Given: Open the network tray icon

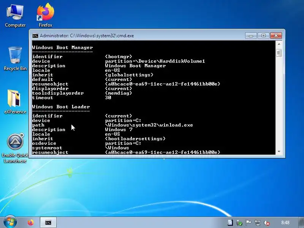Looking at the screenshot, I should 258,223.
